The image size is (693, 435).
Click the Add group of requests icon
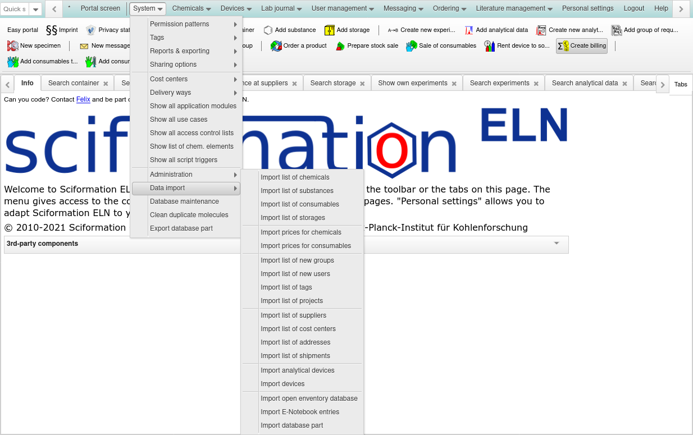tap(617, 30)
